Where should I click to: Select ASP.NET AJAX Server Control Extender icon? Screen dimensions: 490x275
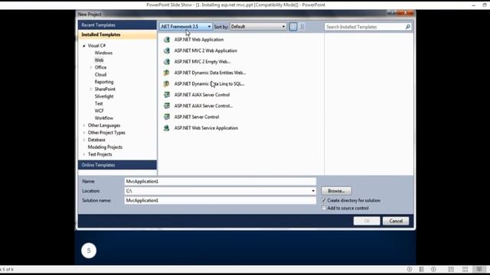pos(167,105)
